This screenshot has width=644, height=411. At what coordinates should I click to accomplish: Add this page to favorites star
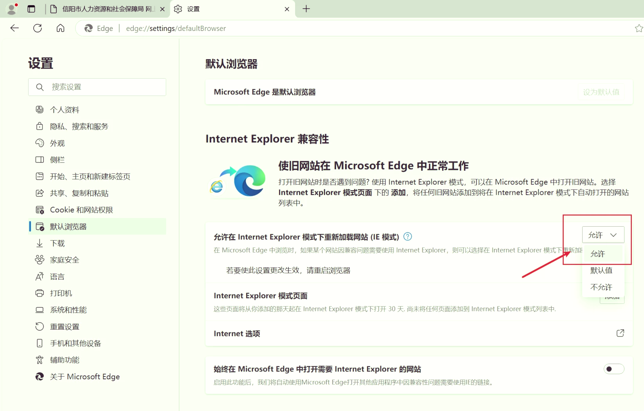639,28
